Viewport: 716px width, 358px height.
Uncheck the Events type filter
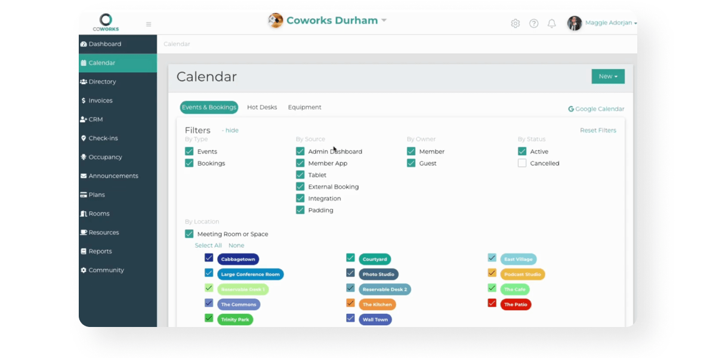click(x=189, y=152)
